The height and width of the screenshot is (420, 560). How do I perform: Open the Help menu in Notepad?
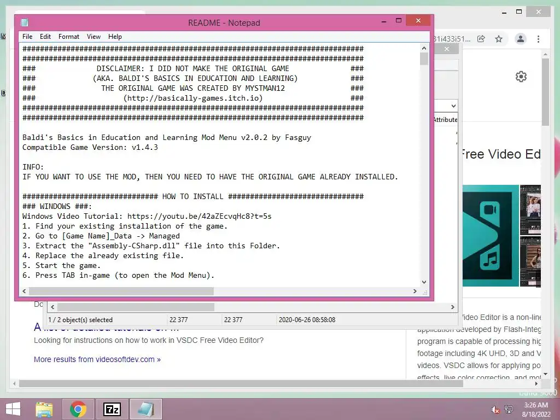tap(115, 37)
